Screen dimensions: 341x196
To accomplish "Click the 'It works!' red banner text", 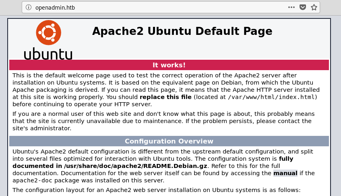I will point(169,65).
